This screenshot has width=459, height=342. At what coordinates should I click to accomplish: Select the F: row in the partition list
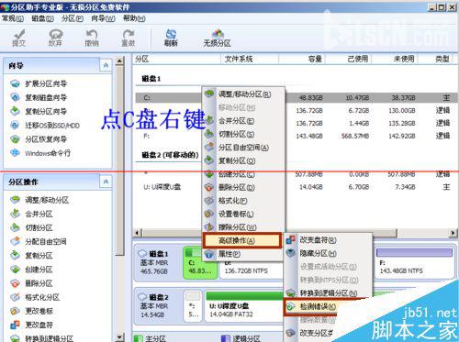[x=297, y=136]
